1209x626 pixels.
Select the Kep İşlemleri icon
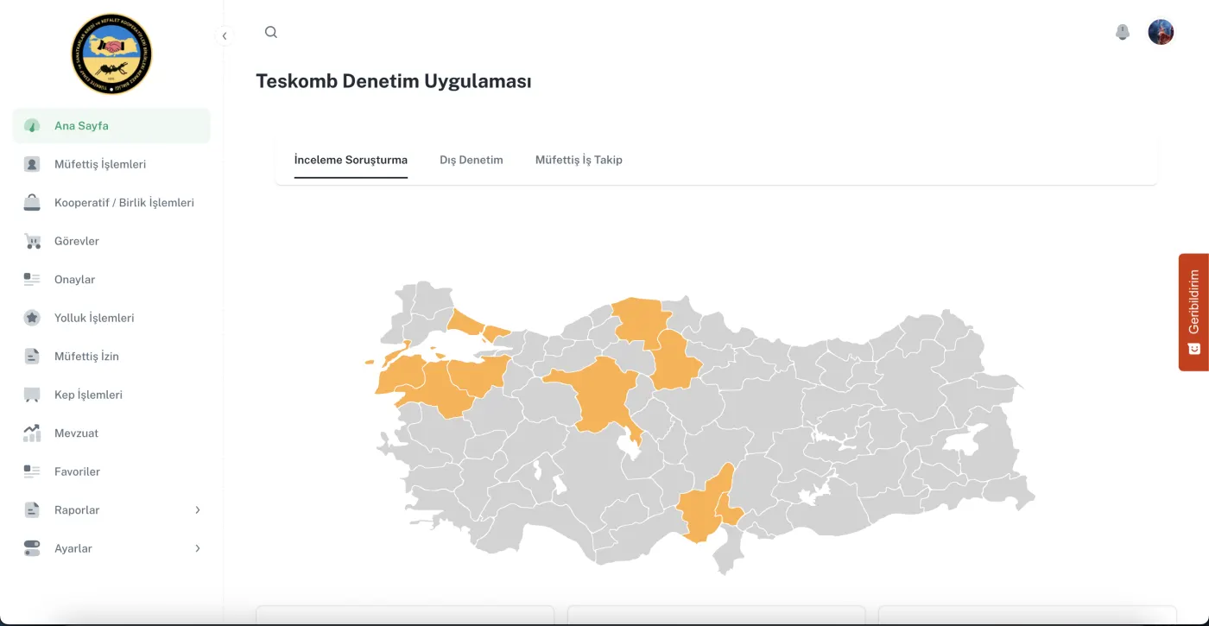[32, 395]
